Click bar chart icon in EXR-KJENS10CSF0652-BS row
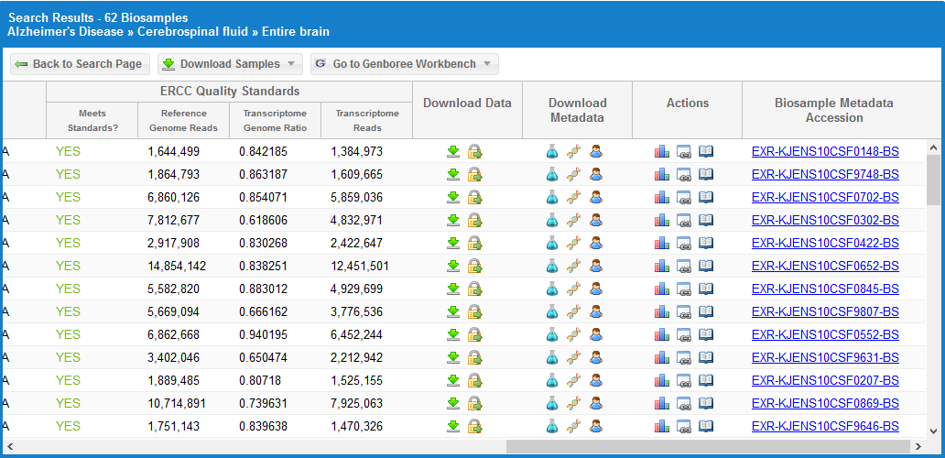Viewport: 945px width, 458px height. 662,266
